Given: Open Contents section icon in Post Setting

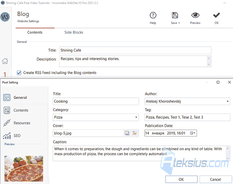Looking at the screenshot, I should (x=7, y=110).
